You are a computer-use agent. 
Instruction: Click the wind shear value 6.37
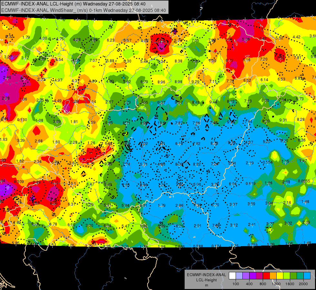click(72, 204)
